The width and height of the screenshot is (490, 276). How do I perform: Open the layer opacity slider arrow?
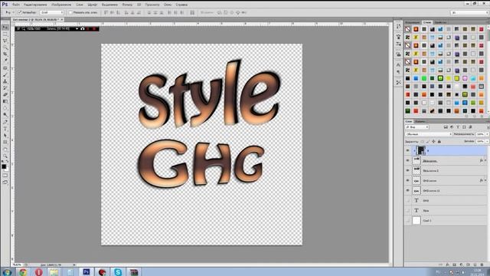click(486, 134)
